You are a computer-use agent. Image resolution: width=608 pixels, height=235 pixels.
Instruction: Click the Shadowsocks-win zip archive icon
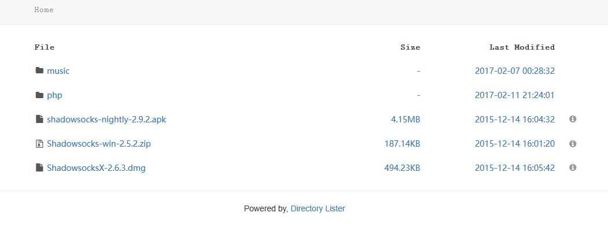(x=39, y=144)
